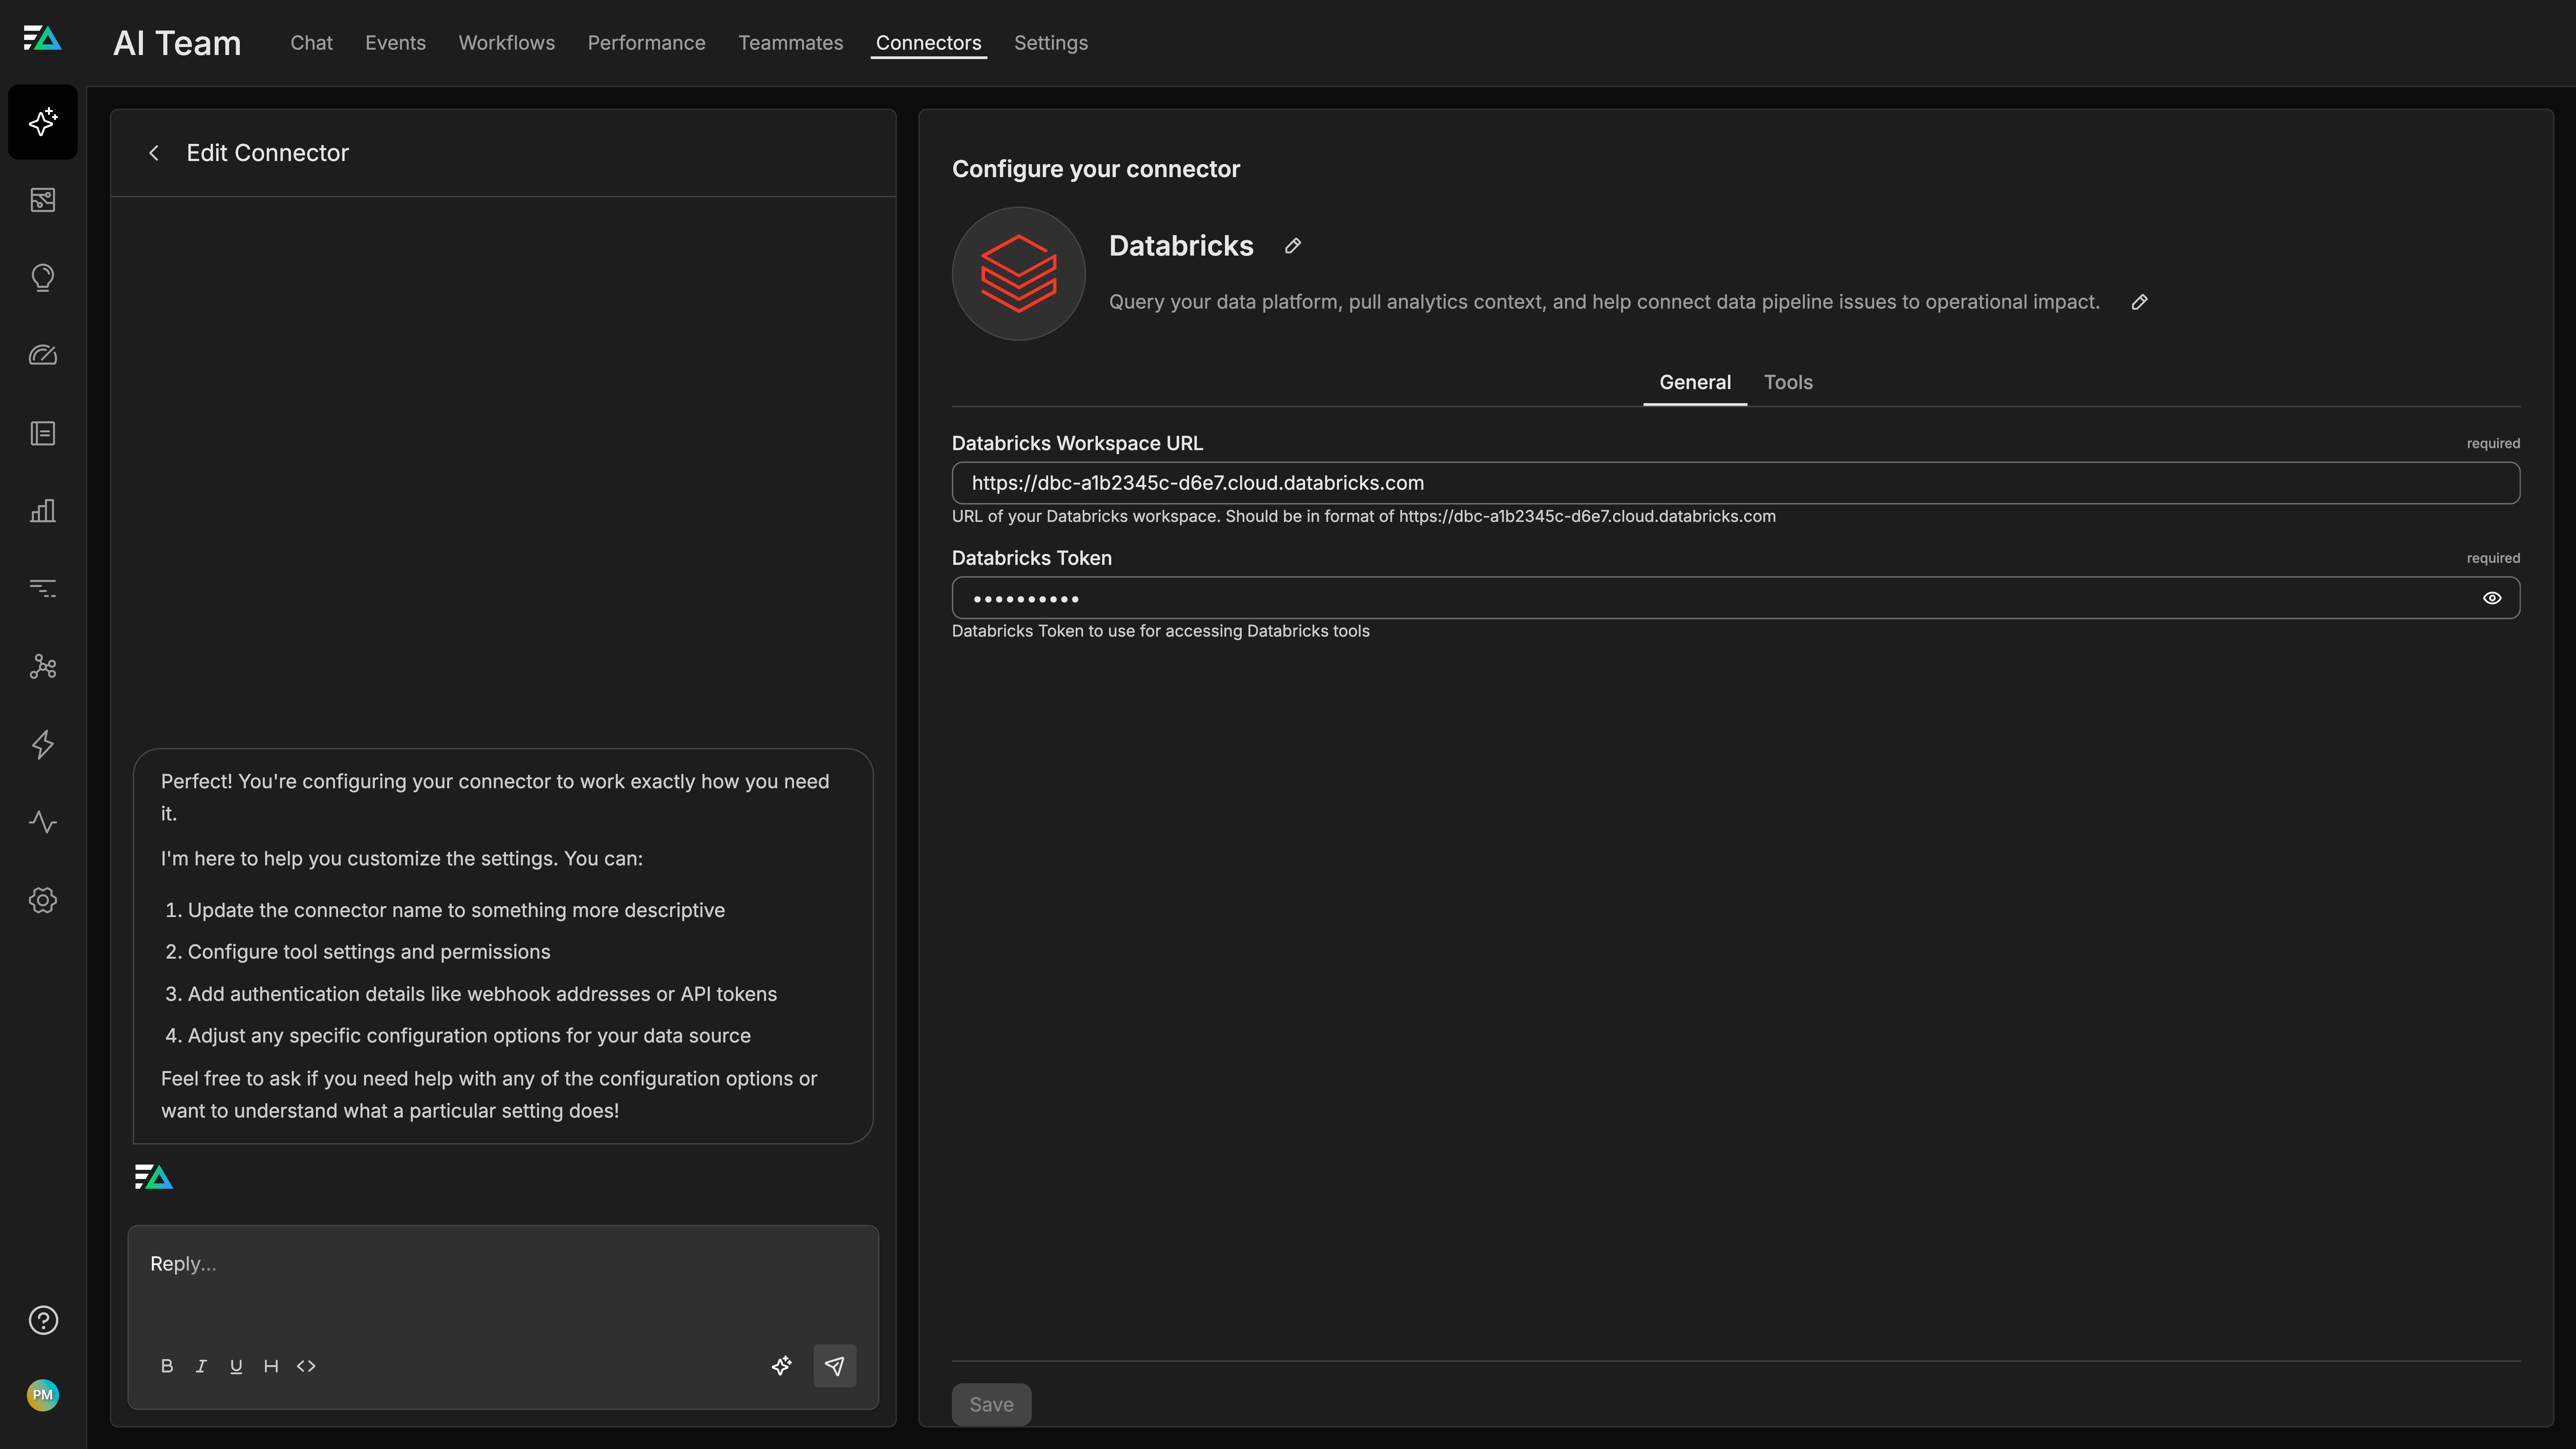Open the gauge speedometer sidebar icon
This screenshot has height=1449, width=2576.
pos(43,355)
